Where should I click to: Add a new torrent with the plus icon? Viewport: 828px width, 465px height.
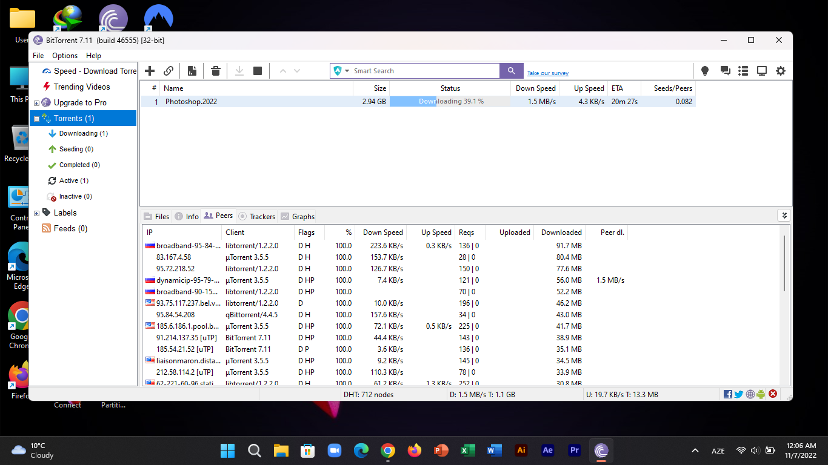tap(150, 71)
